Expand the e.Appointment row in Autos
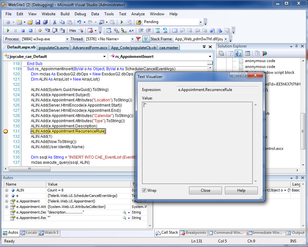 coord(7,201)
